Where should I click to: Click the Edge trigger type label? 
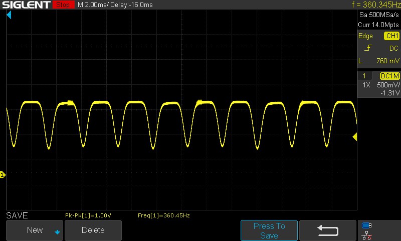[x=365, y=36]
